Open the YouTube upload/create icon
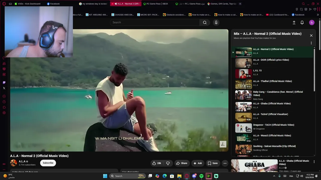321x180 pixels. (x=294, y=22)
